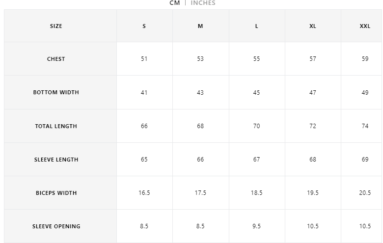The image size is (383, 243).
Task: Click the SIZE header cell
Action: [56, 26]
